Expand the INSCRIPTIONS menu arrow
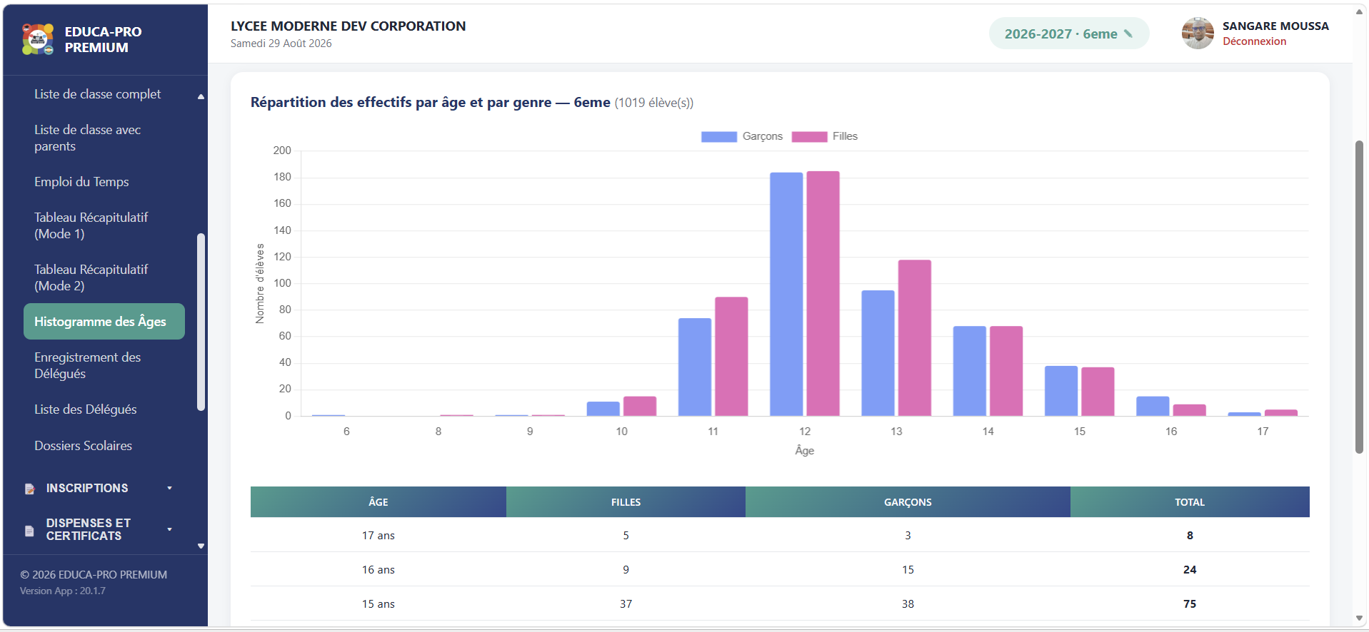The width and height of the screenshot is (1369, 632). (x=170, y=488)
